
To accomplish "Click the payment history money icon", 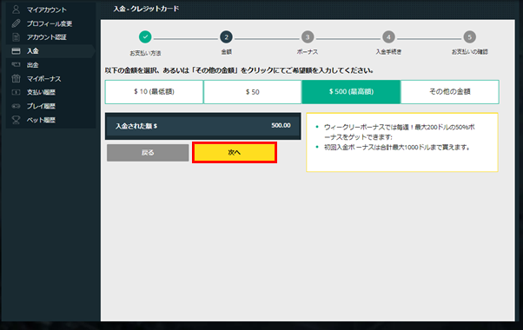I will (x=16, y=92).
